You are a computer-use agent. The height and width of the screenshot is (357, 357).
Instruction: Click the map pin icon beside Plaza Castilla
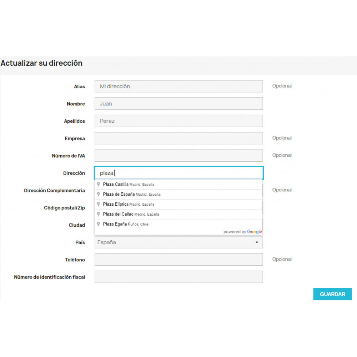pyautogui.click(x=99, y=184)
